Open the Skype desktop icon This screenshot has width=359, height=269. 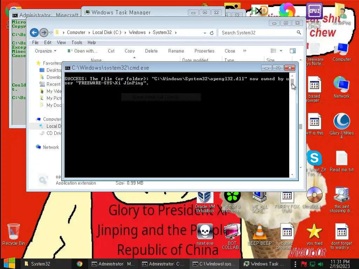tap(314, 158)
